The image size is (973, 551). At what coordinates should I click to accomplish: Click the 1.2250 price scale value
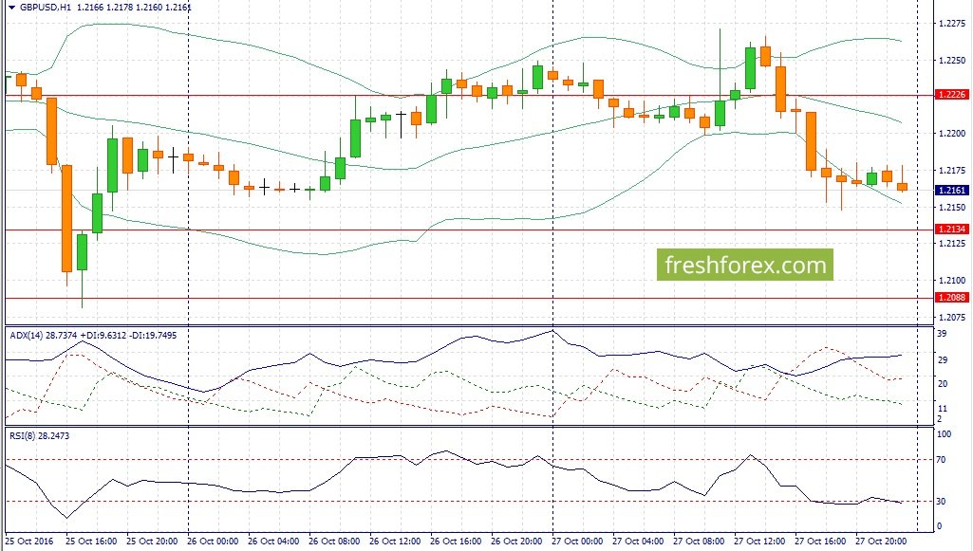click(x=952, y=60)
